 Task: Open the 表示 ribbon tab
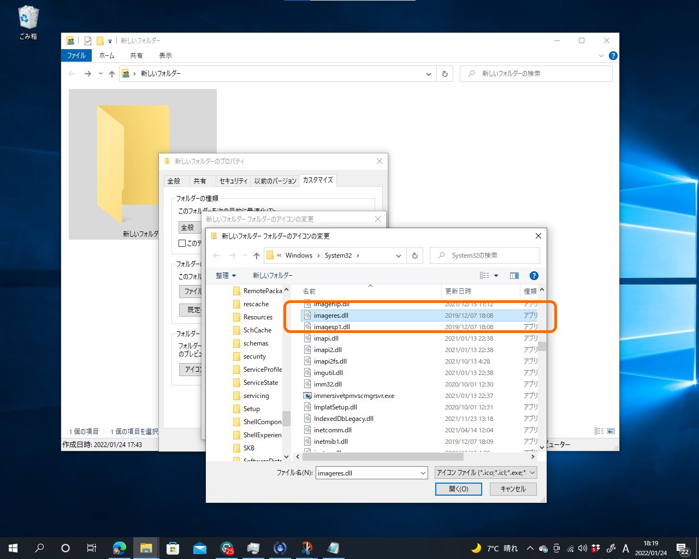(x=165, y=55)
